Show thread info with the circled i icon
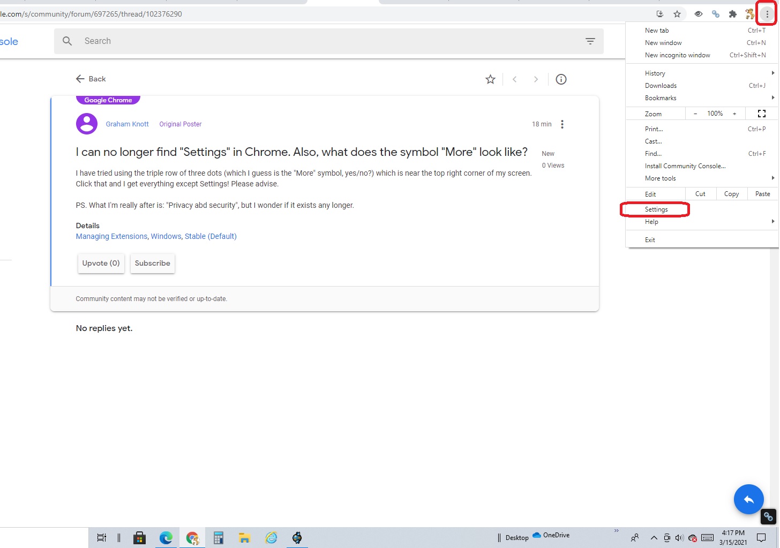Viewport: 780px width, 548px height. pyautogui.click(x=561, y=79)
